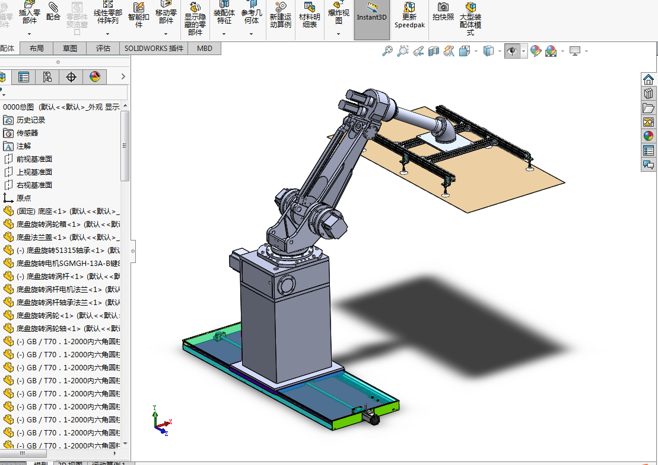The image size is (658, 465).
Task: Open the View Palette task pane tab
Action: tap(649, 122)
